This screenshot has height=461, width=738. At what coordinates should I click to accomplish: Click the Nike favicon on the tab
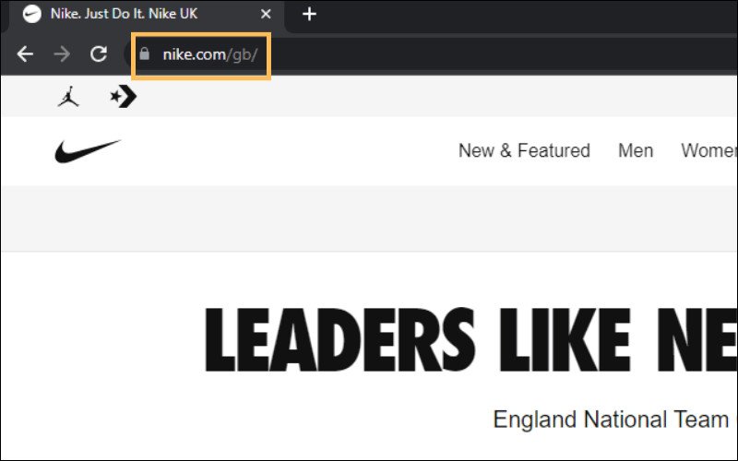pos(32,15)
